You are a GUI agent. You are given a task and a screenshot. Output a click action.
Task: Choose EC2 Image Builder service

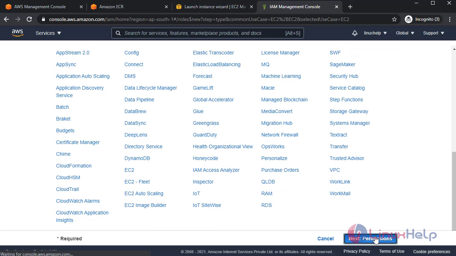click(145, 205)
